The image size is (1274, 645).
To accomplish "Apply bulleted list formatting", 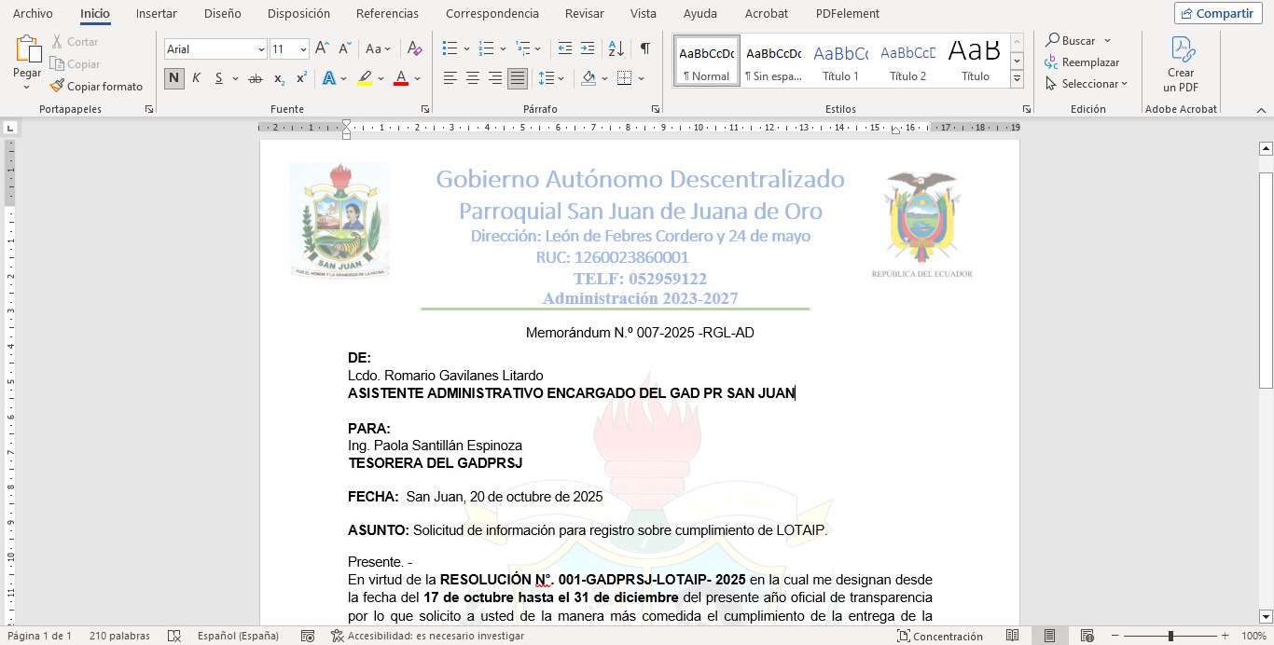I will pyautogui.click(x=450, y=48).
